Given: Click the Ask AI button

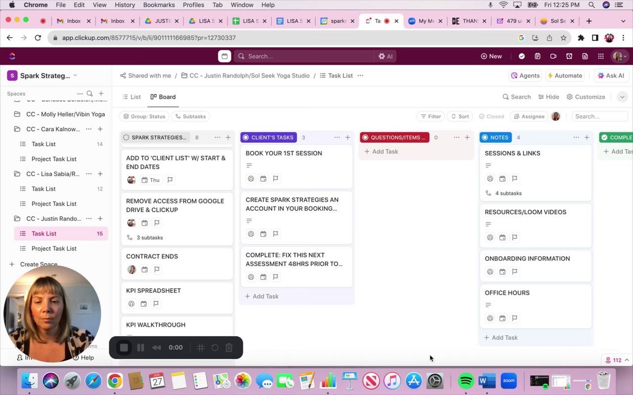Looking at the screenshot, I should [x=611, y=76].
